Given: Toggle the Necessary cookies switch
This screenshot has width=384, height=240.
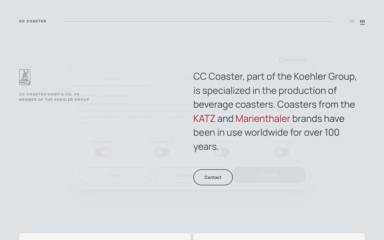Looking at the screenshot, I should (x=102, y=152).
